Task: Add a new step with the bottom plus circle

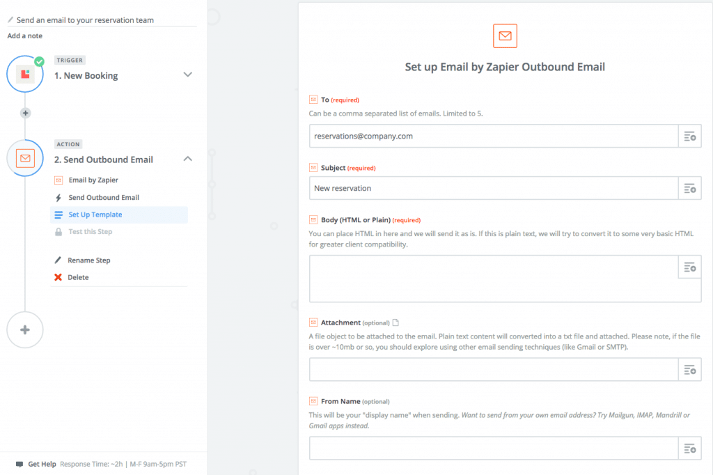Action: click(25, 330)
